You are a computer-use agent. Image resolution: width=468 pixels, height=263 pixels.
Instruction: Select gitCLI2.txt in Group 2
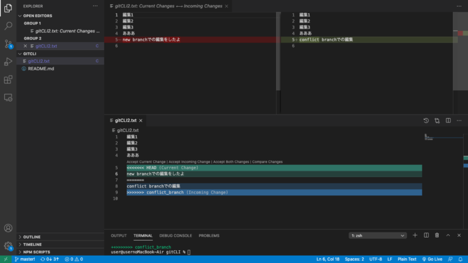(60, 46)
